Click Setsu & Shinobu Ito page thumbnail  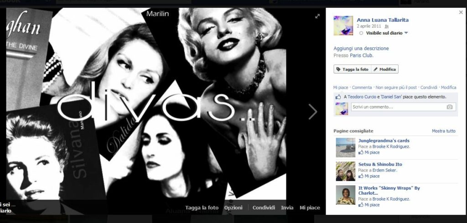pos(346,171)
